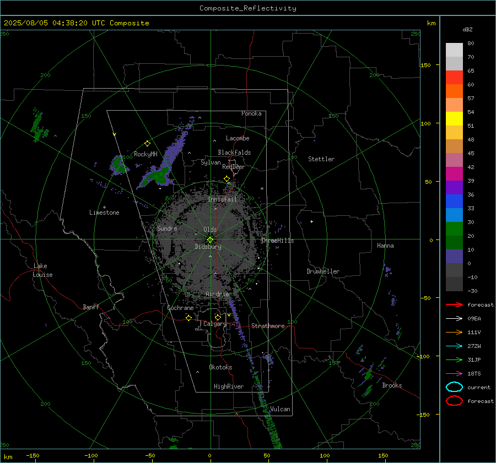Click the yellow diamond marker above Calgary
The image size is (496, 463).
(218, 317)
